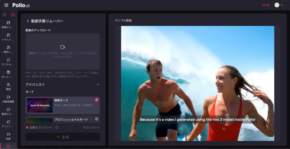Click the サンプル動画 heading
The width and height of the screenshot is (290, 149).
(123, 20)
